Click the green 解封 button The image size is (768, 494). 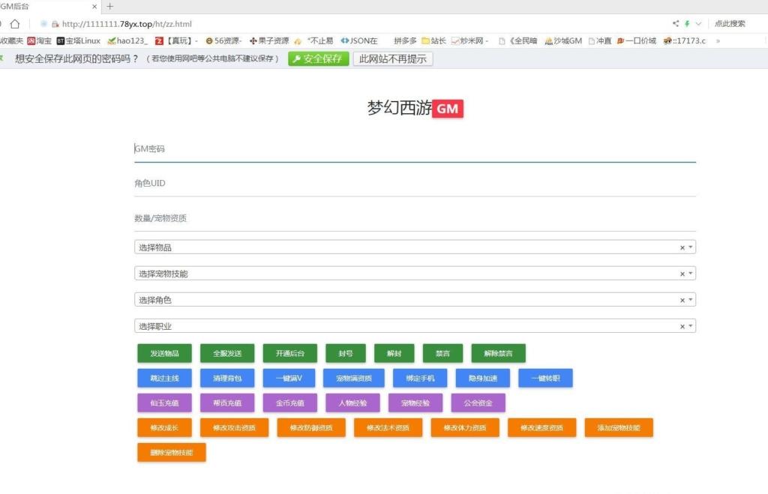coord(394,353)
